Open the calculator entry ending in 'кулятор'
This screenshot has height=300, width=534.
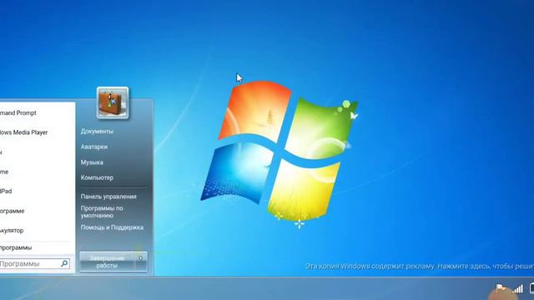point(12,231)
